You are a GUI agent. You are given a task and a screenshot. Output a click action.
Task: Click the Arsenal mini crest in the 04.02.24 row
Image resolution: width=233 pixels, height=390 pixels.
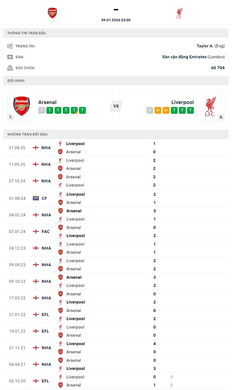tap(60, 211)
